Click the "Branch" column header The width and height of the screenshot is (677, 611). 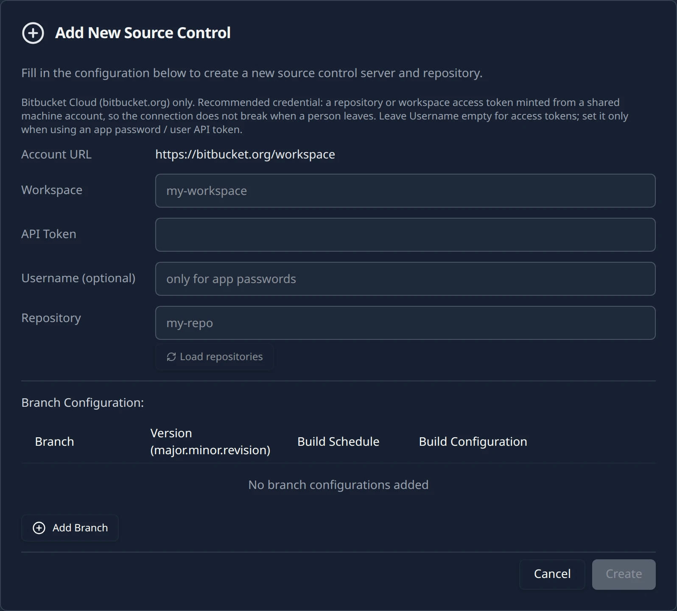coord(54,442)
